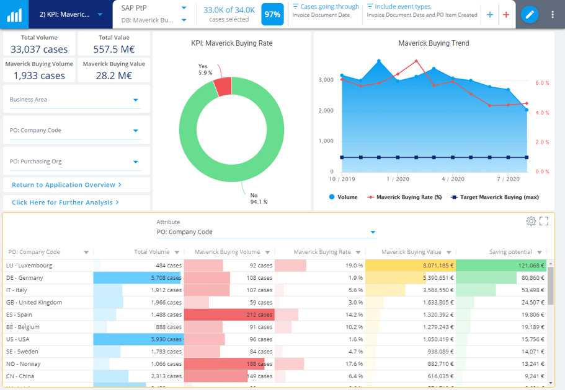
Task: Click the bar chart app logo icon
Action: pyautogui.click(x=14, y=14)
